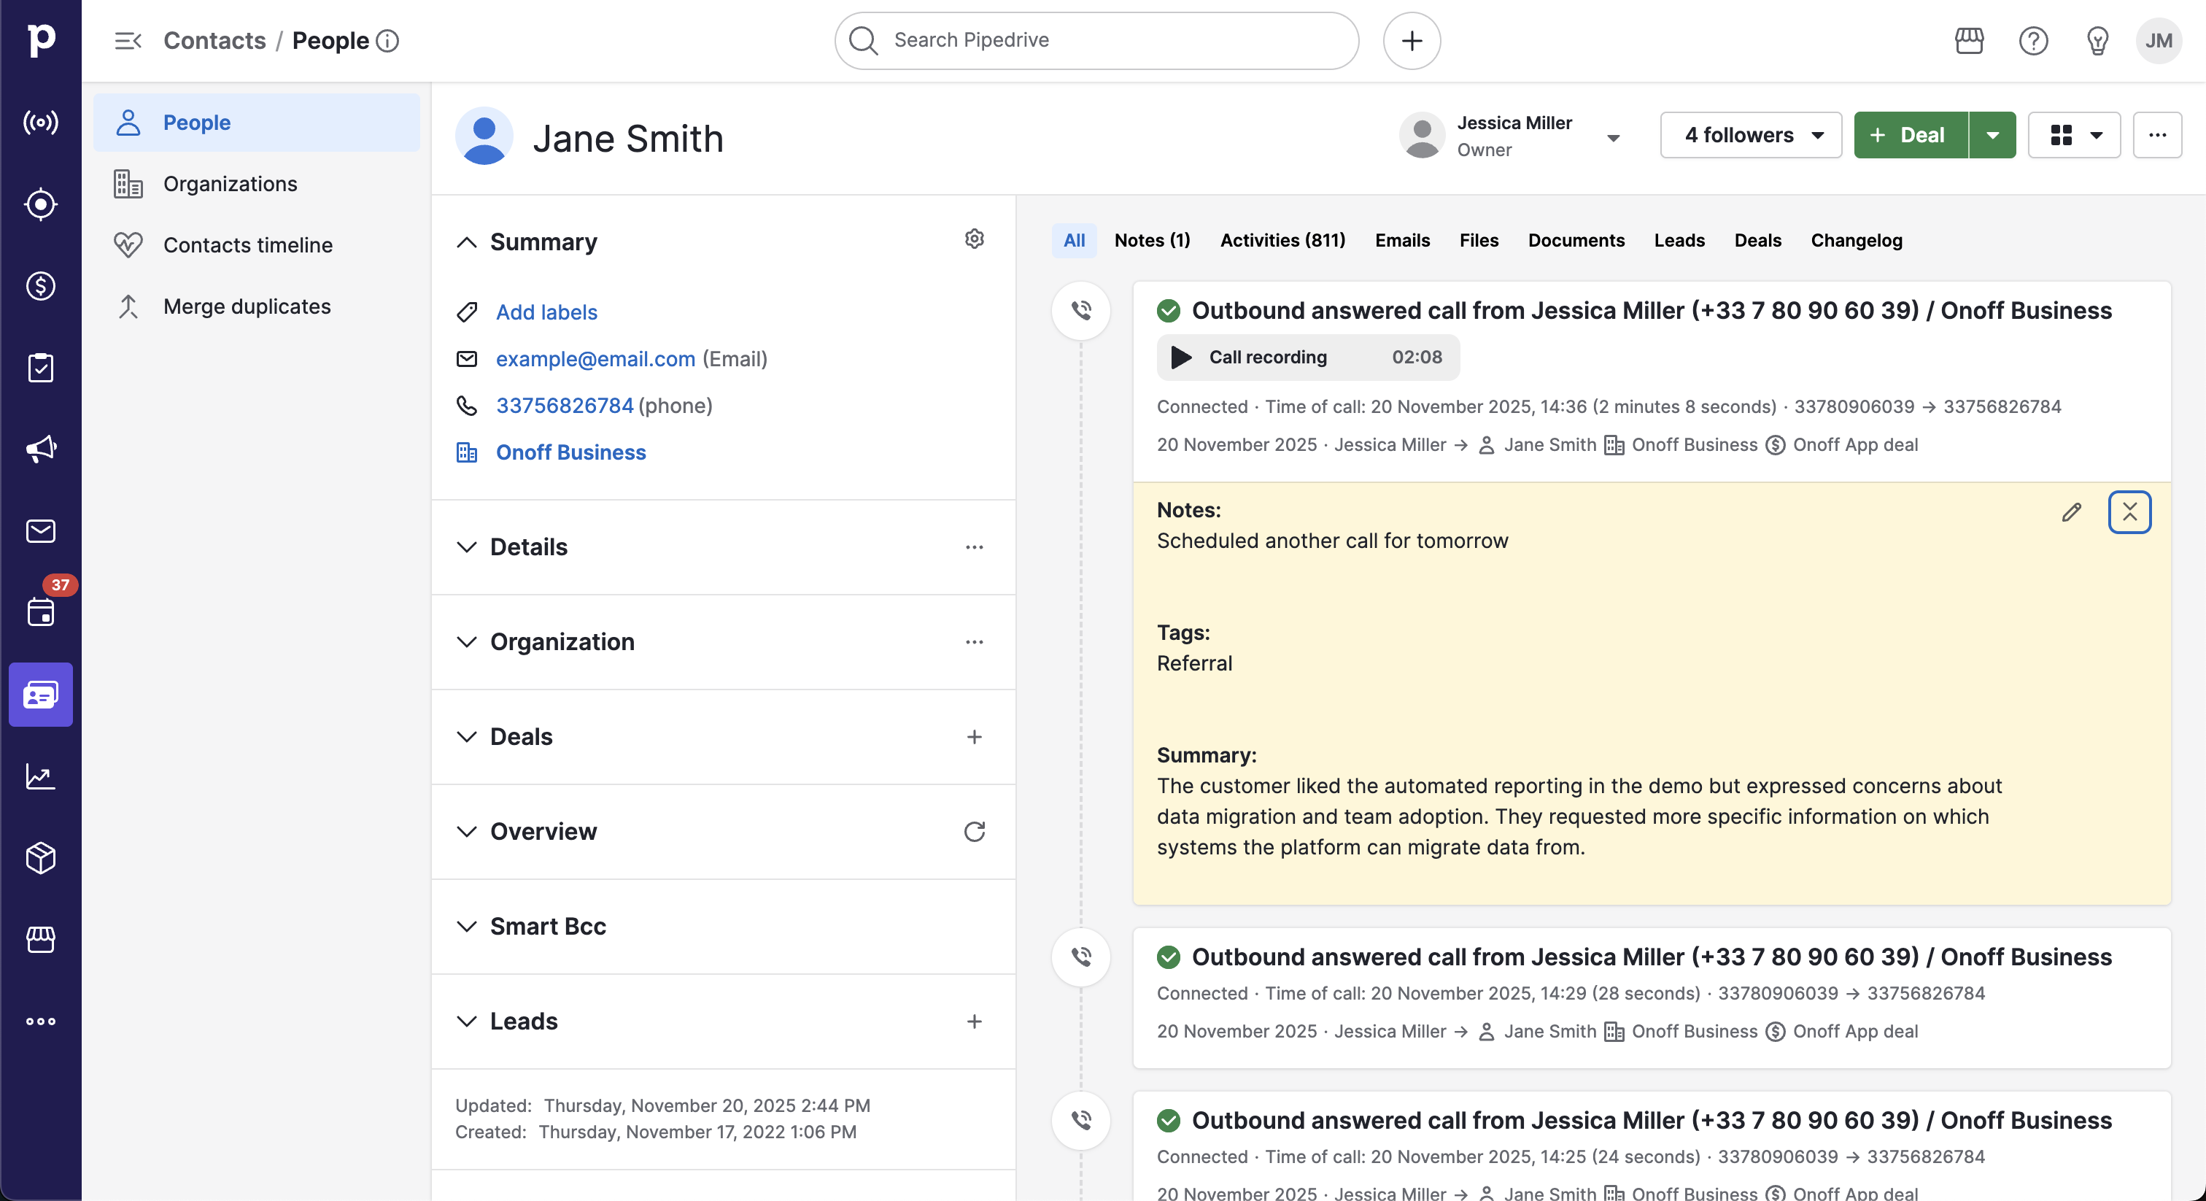The height and width of the screenshot is (1201, 2206).
Task: Switch to the Documents tab
Action: point(1576,241)
